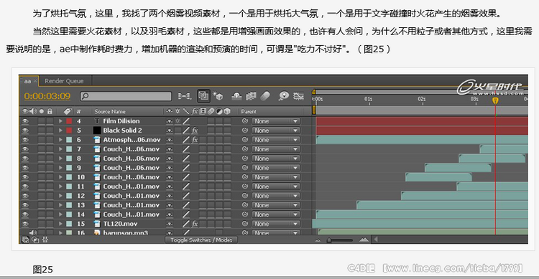This screenshot has width=539, height=279.
Task: Click the Shy layers hide icon
Action: pos(236,96)
